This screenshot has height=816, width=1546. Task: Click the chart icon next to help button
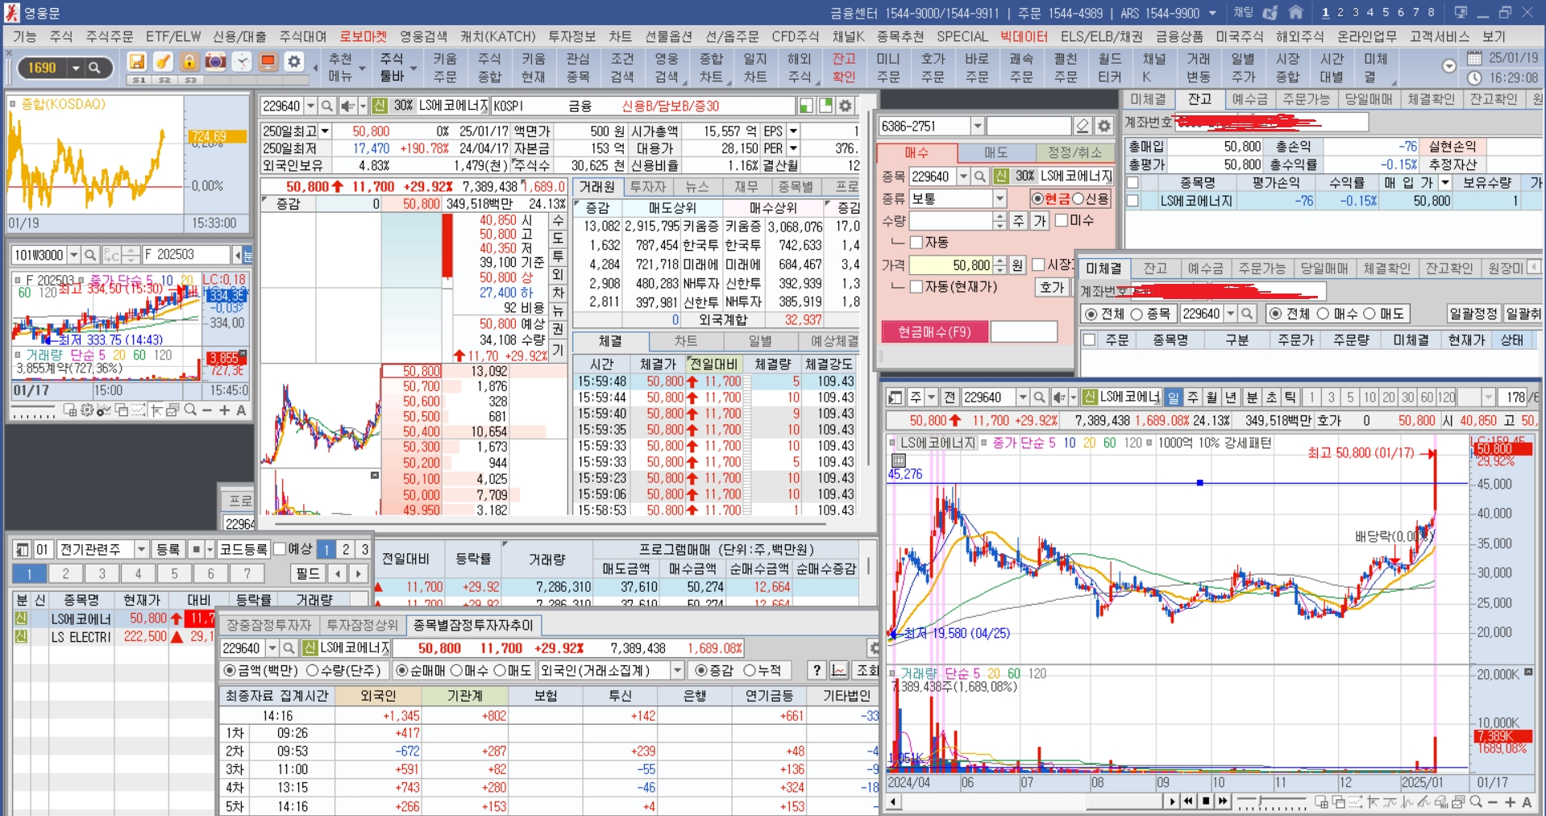click(x=839, y=670)
